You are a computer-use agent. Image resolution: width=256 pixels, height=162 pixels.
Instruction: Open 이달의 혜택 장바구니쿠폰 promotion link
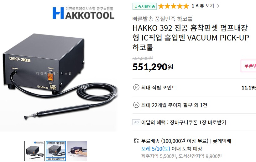(x=184, y=122)
